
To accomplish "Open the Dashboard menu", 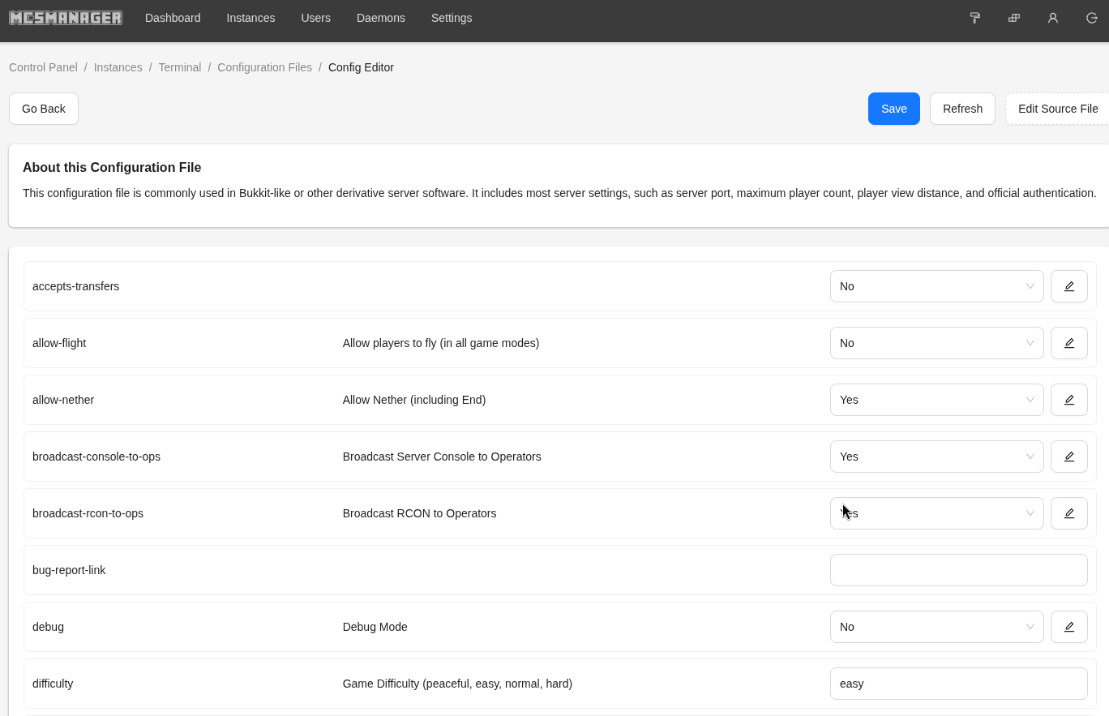I will pyautogui.click(x=173, y=18).
